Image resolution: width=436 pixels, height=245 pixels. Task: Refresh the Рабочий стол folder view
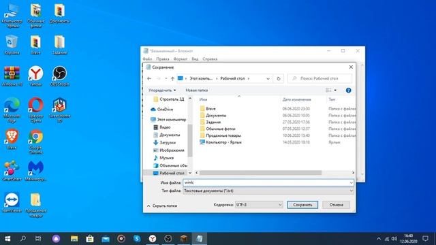[x=279, y=79]
